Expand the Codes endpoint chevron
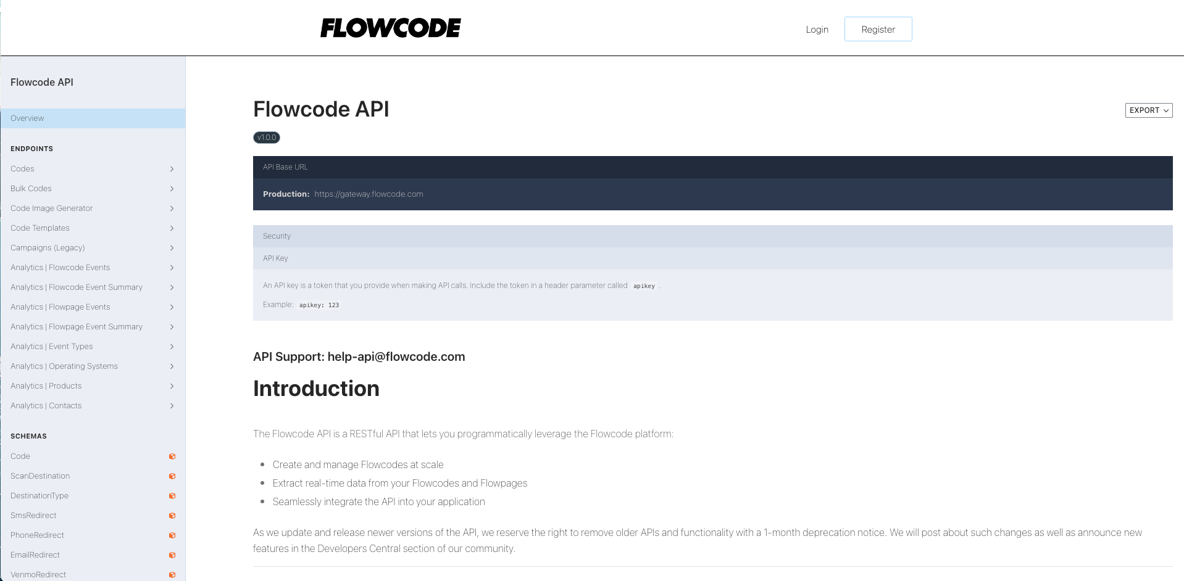 pos(172,169)
